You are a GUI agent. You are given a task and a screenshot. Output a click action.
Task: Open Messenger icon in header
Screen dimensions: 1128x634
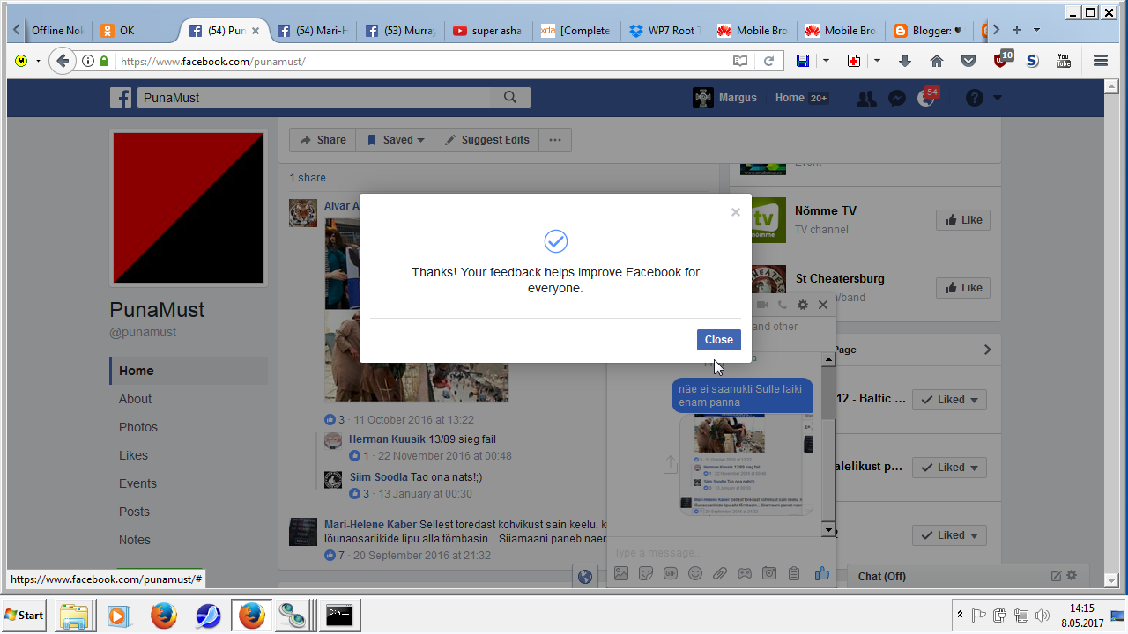tap(897, 99)
